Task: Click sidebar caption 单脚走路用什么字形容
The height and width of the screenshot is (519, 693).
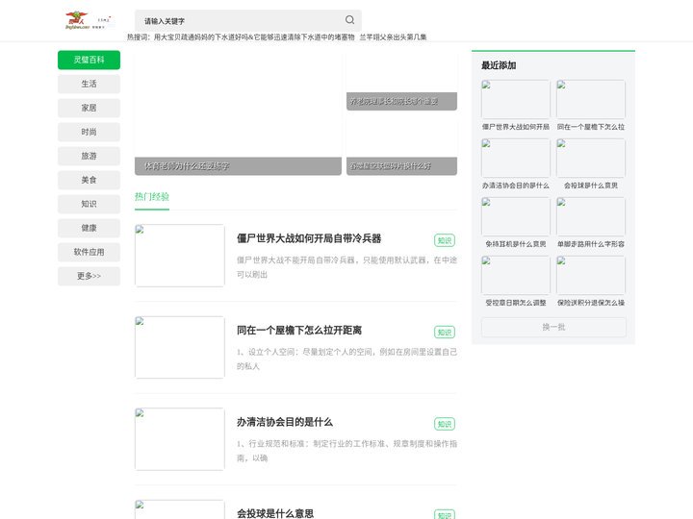Action: tap(590, 244)
